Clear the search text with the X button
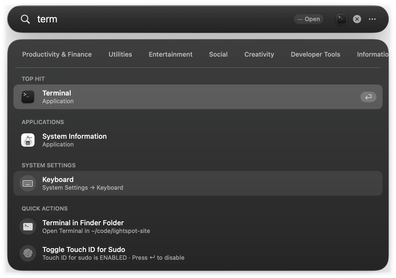 pyautogui.click(x=357, y=19)
